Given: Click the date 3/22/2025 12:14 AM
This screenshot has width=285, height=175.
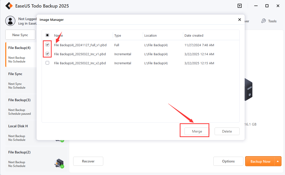Looking at the screenshot, I should click(199, 54).
